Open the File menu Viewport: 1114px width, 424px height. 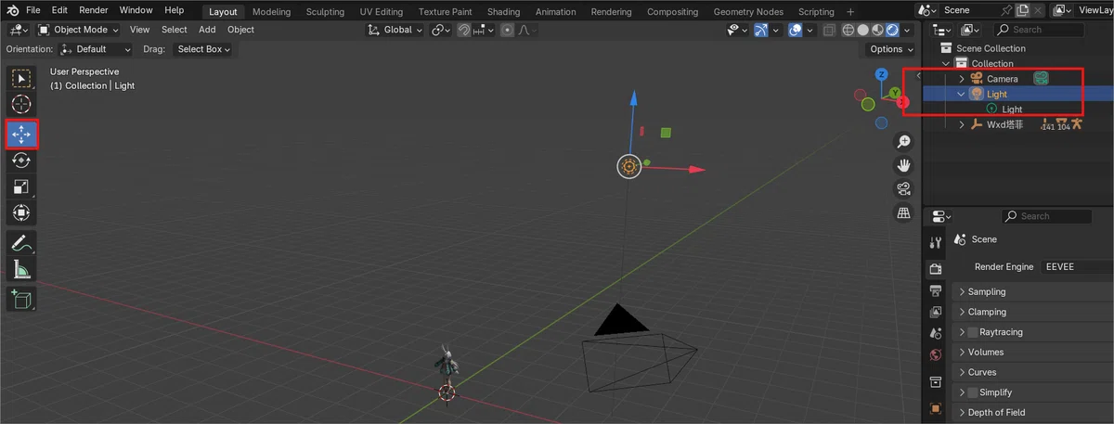coord(32,10)
